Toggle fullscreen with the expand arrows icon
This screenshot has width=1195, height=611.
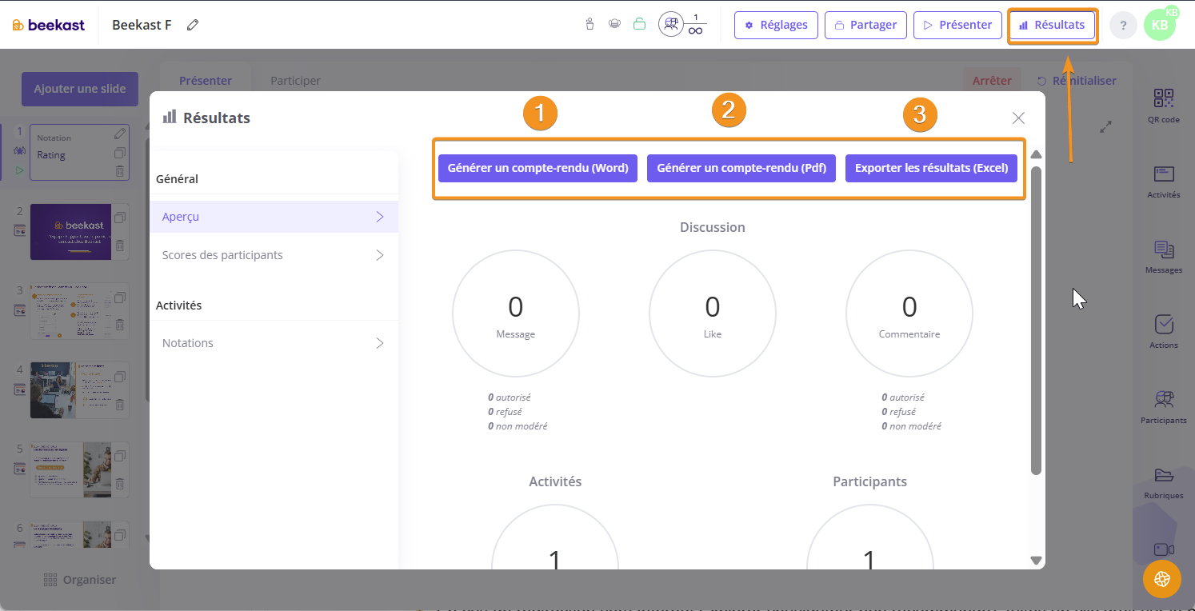point(1106,126)
